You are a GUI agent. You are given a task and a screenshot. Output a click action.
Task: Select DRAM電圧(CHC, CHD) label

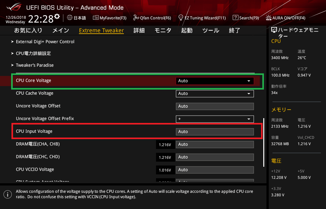tap(38, 157)
